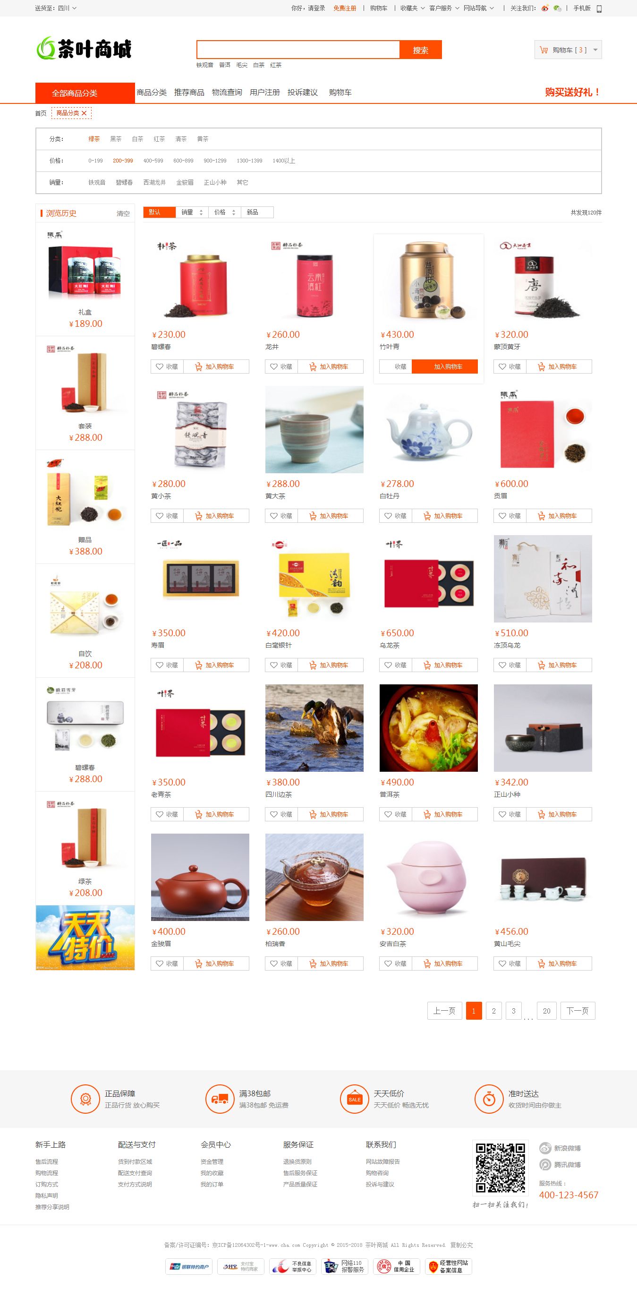The image size is (637, 1296).
Task: Open mobile version phone icon
Action: tap(599, 9)
